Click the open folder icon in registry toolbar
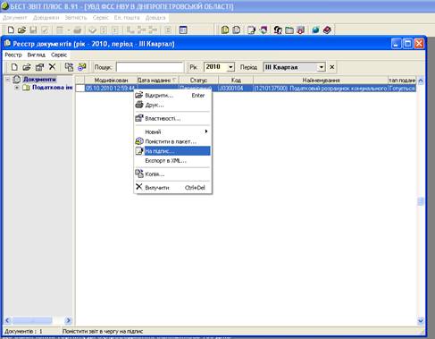This screenshot has width=435, height=339. point(27,67)
